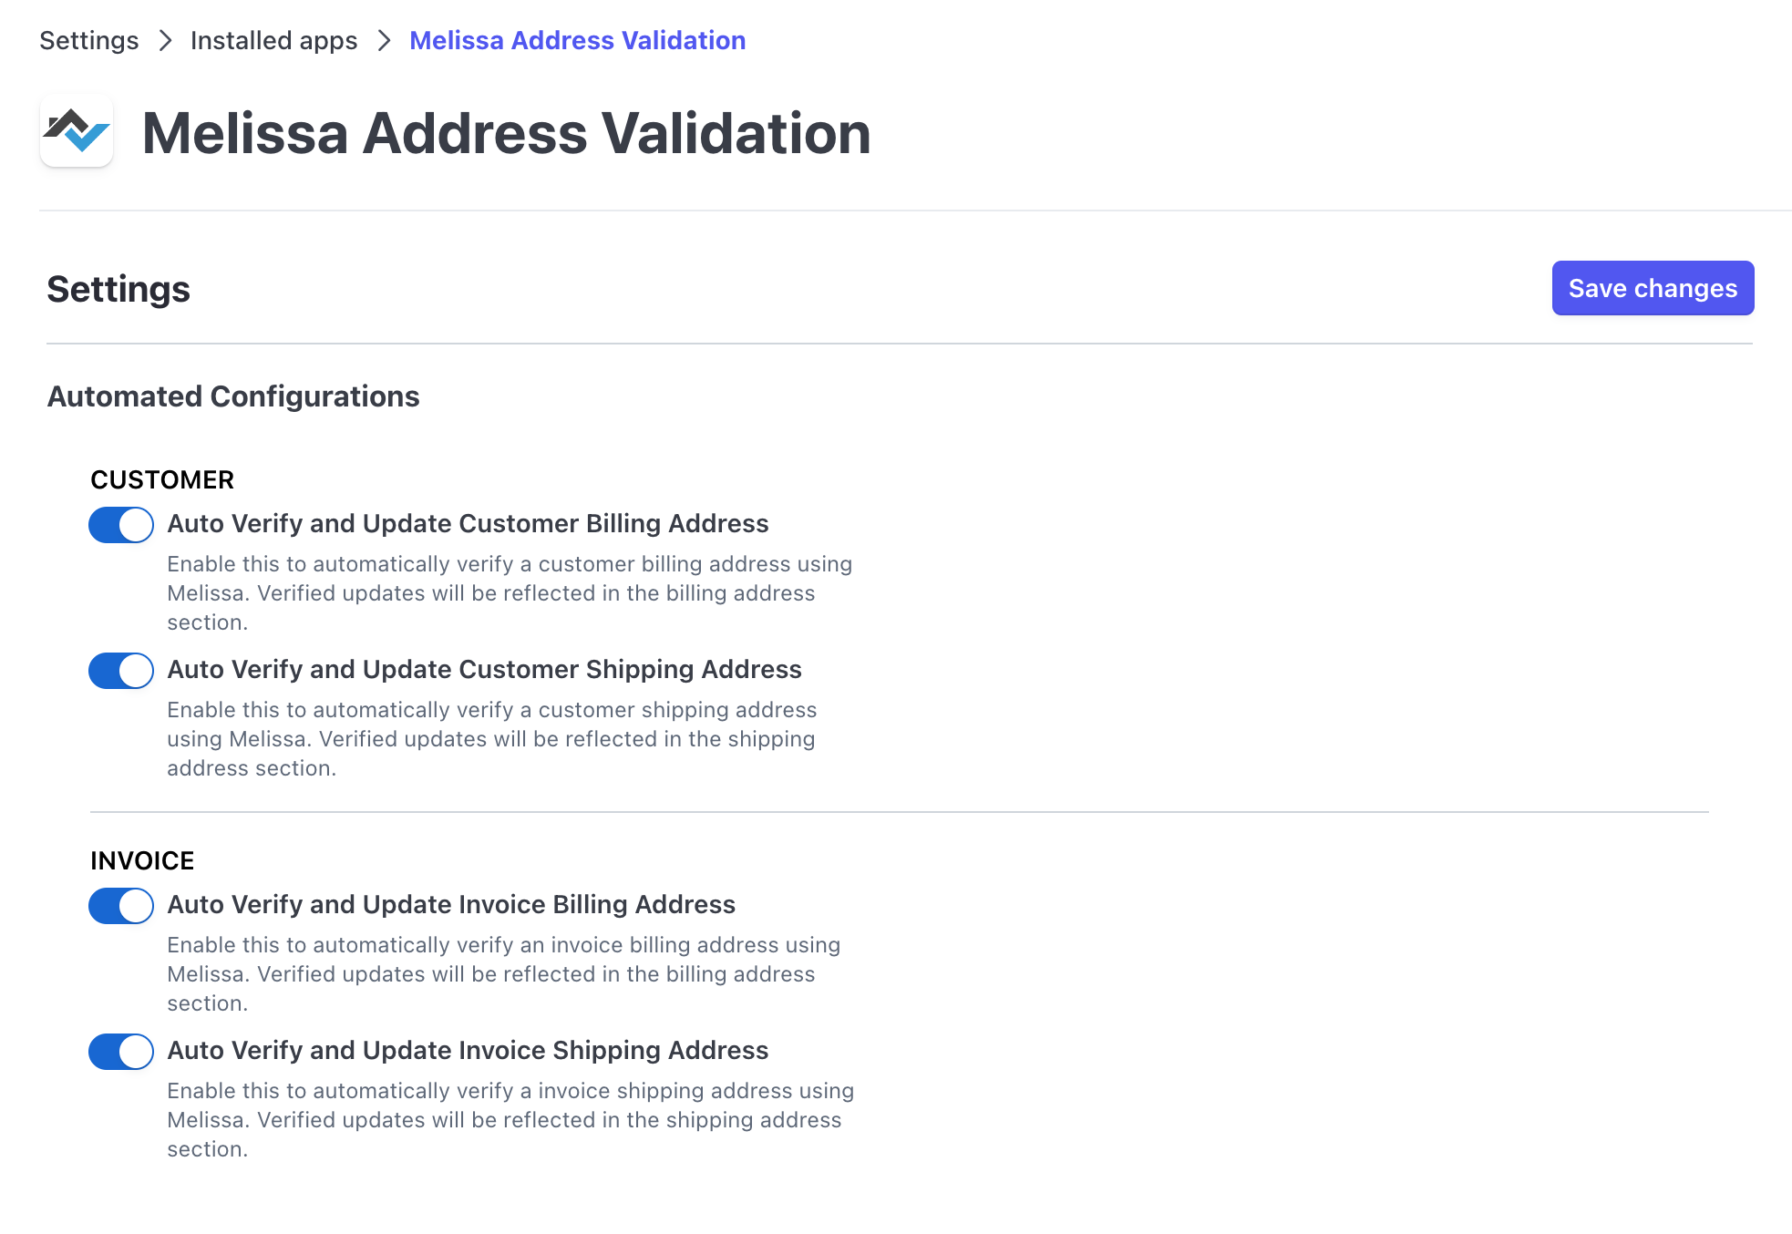Click the Automated Configurations heading

tap(233, 396)
